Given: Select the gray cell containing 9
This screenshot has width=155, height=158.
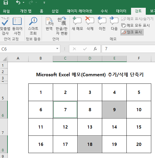Looking at the screenshot, I should (114, 109).
